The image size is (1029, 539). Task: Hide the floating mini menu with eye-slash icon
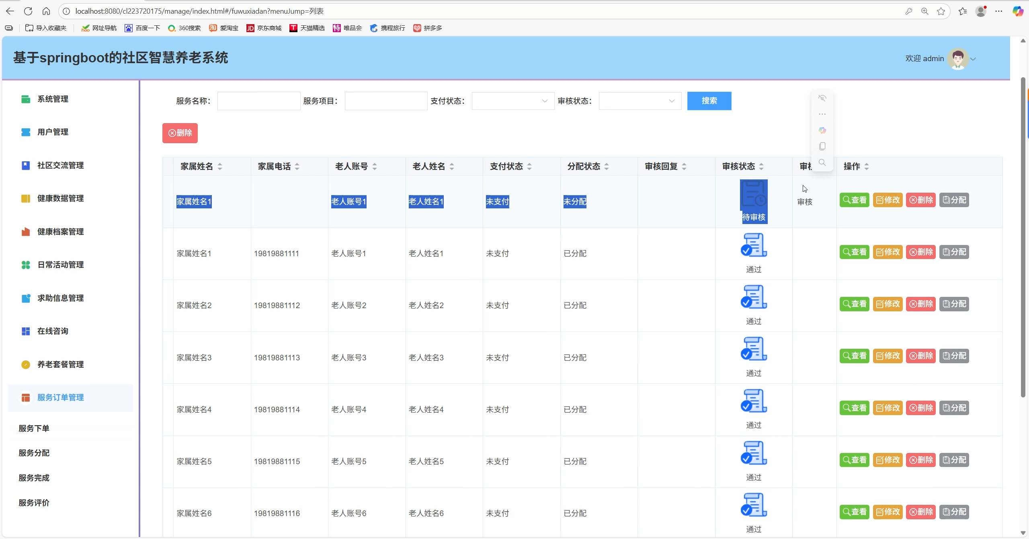click(x=822, y=98)
